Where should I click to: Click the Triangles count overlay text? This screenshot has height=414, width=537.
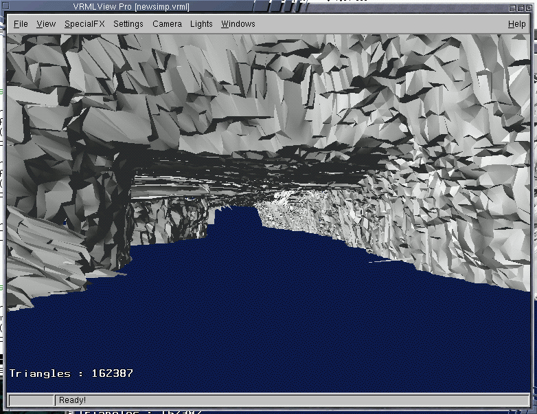click(71, 373)
